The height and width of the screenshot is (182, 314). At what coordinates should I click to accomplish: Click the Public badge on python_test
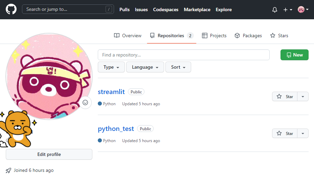[145, 129]
